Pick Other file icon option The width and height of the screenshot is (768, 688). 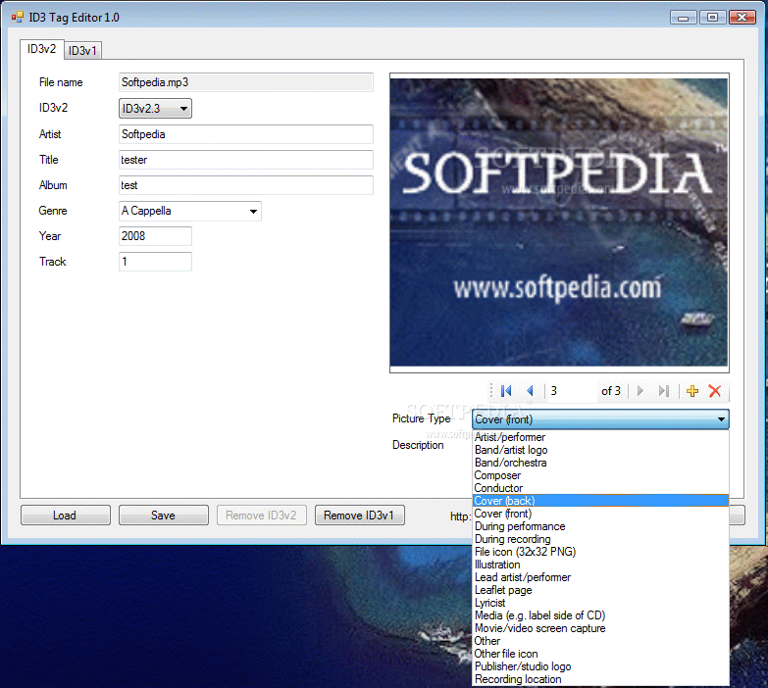point(600,654)
